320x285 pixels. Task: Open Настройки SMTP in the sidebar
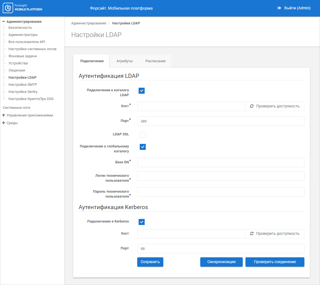click(x=23, y=85)
